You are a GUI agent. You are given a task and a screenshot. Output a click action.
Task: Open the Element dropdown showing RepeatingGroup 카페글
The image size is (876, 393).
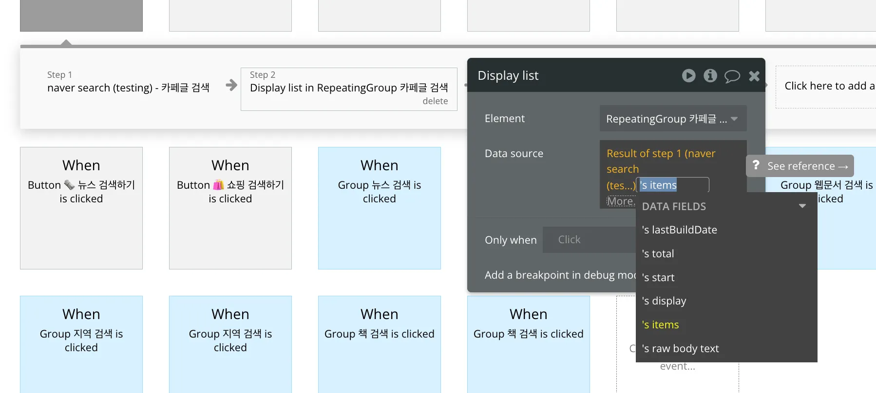(672, 119)
